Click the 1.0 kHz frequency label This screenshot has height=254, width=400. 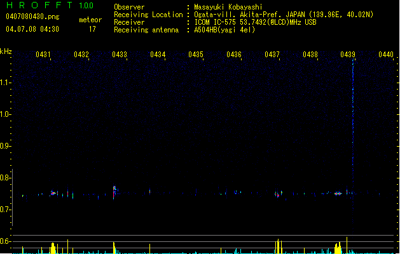coord(5,114)
